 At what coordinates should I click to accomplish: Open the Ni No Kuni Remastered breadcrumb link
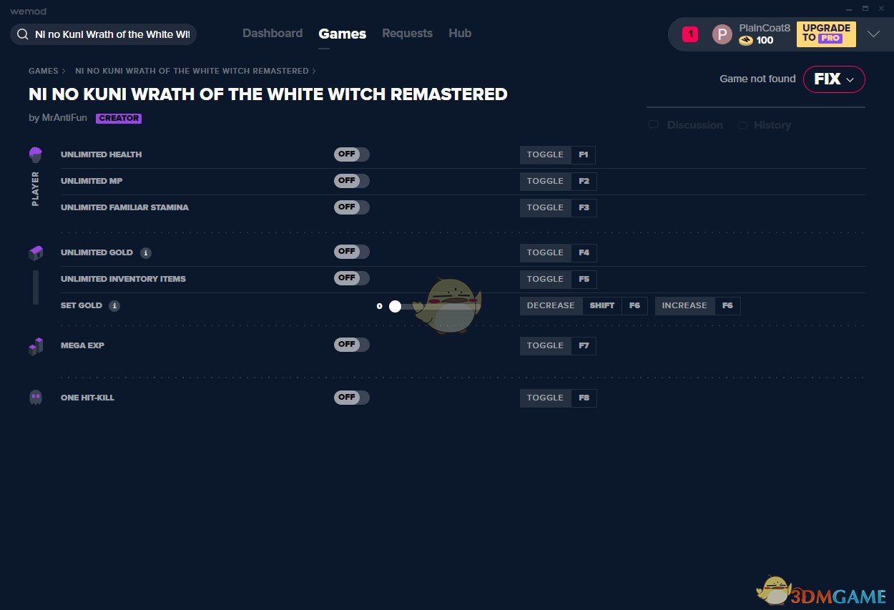[192, 71]
